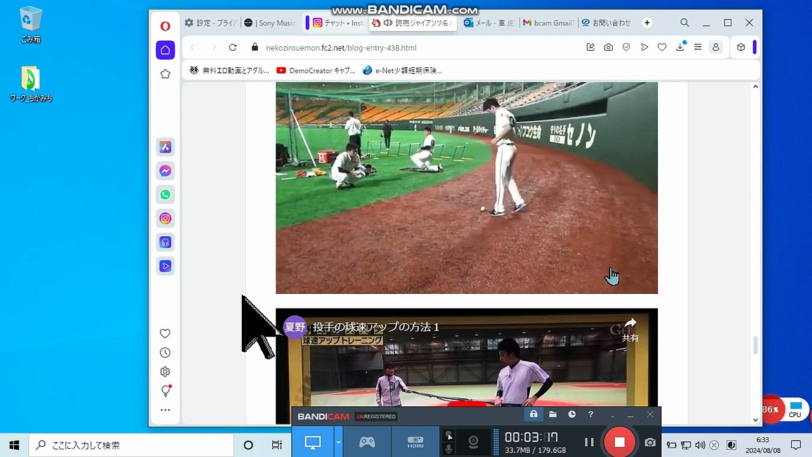Open Bandicam output folder icon

pyautogui.click(x=553, y=414)
